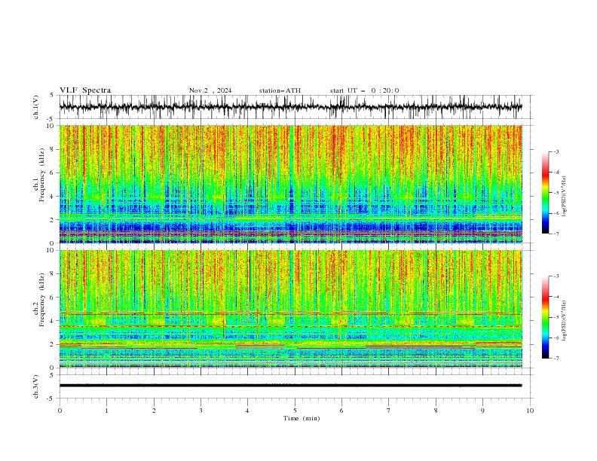Click the ch.2 spectrogram panel

point(290,309)
